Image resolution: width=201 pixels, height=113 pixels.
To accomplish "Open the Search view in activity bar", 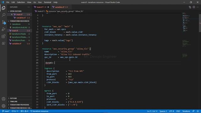I will click(3, 15).
